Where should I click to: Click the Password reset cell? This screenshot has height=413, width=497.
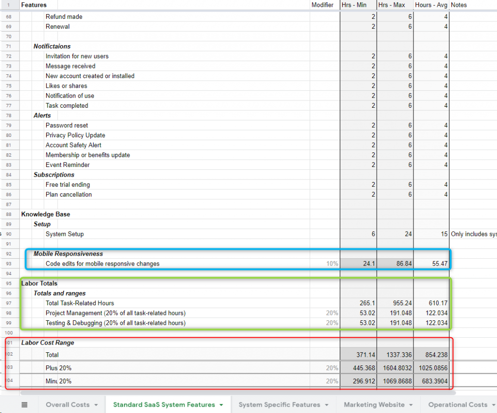tap(66, 125)
